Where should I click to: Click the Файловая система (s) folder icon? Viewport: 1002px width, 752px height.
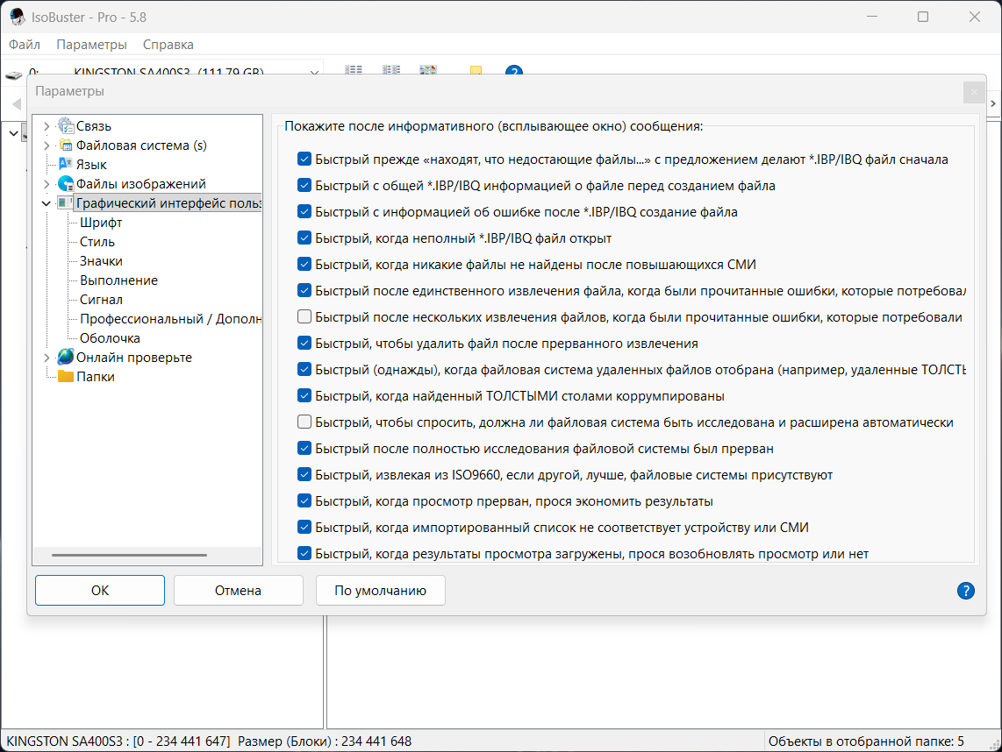66,145
